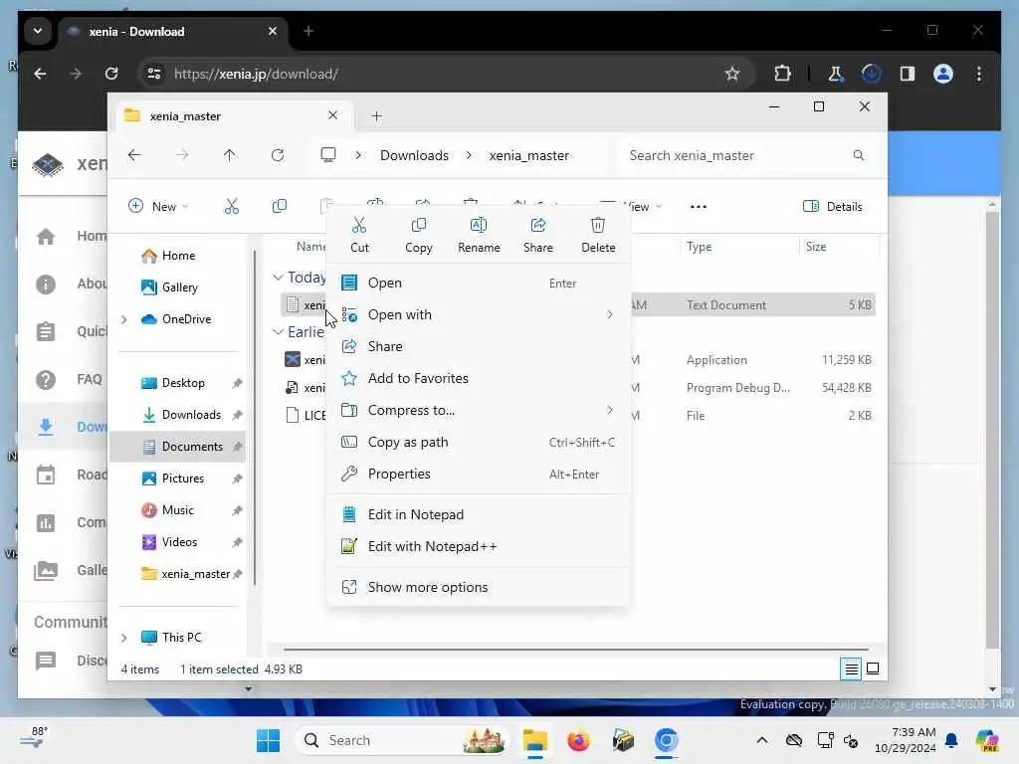The width and height of the screenshot is (1019, 764).
Task: Choose Edit in Notepad
Action: [x=479, y=515]
